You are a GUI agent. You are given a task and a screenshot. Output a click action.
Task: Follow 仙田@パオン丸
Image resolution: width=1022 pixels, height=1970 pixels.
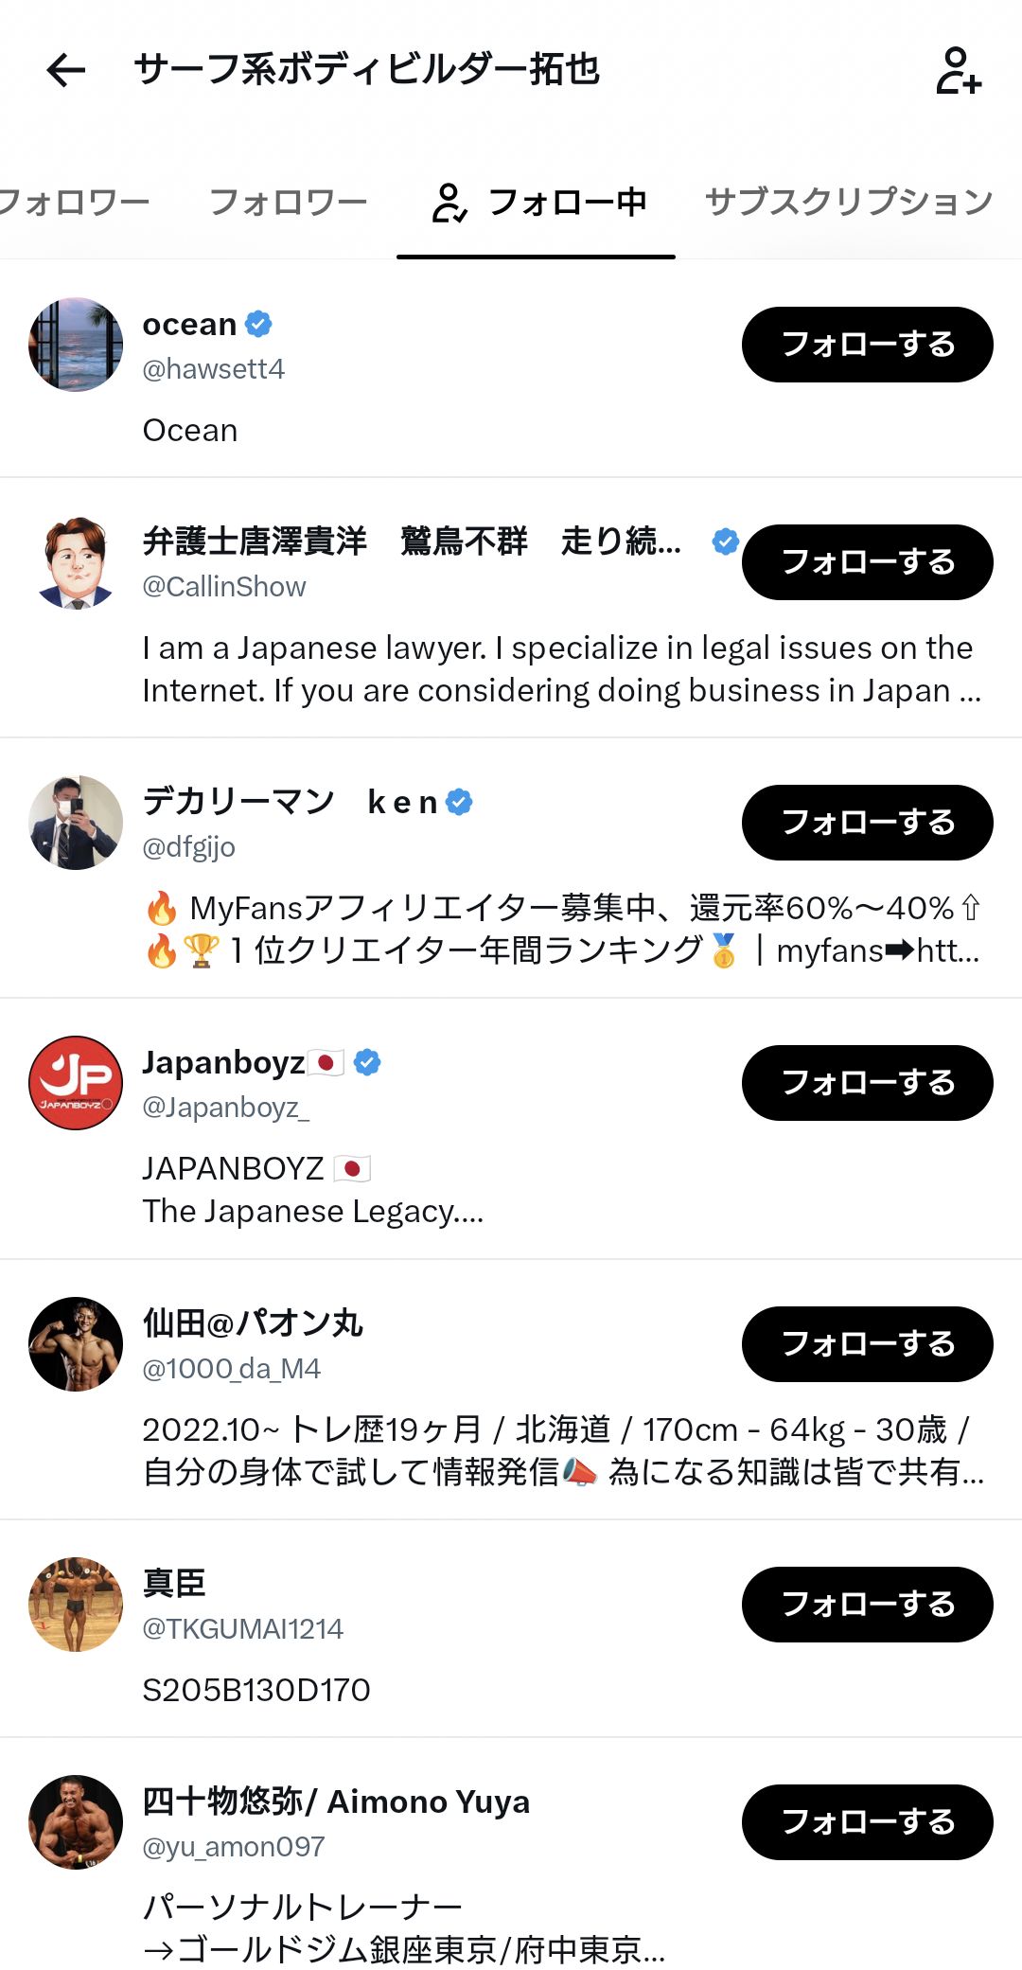coord(868,1344)
